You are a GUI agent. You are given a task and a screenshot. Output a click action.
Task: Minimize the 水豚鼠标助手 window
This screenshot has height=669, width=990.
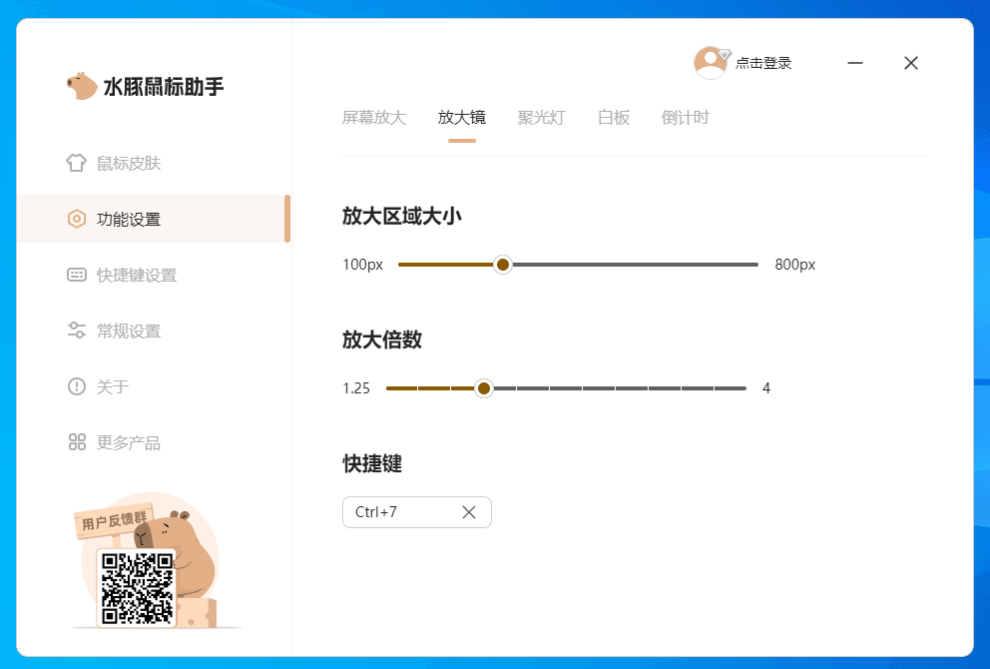pyautogui.click(x=855, y=63)
